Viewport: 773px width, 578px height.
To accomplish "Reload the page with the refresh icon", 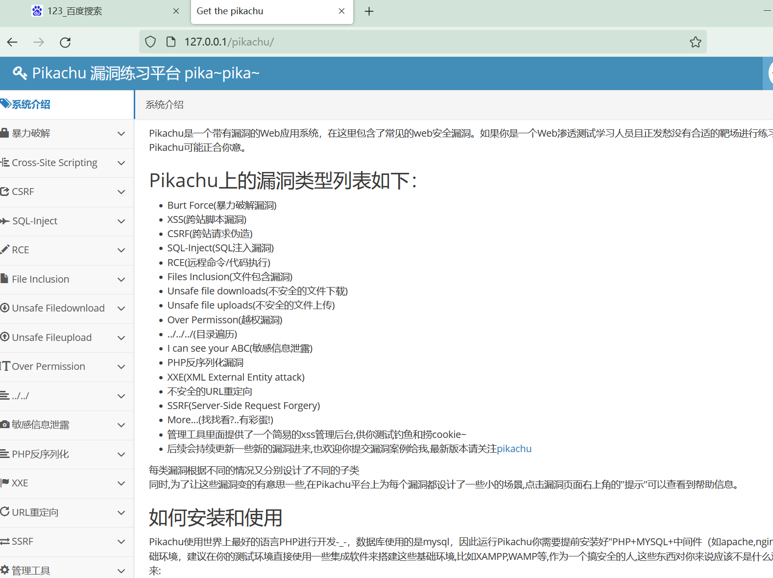I will point(65,42).
